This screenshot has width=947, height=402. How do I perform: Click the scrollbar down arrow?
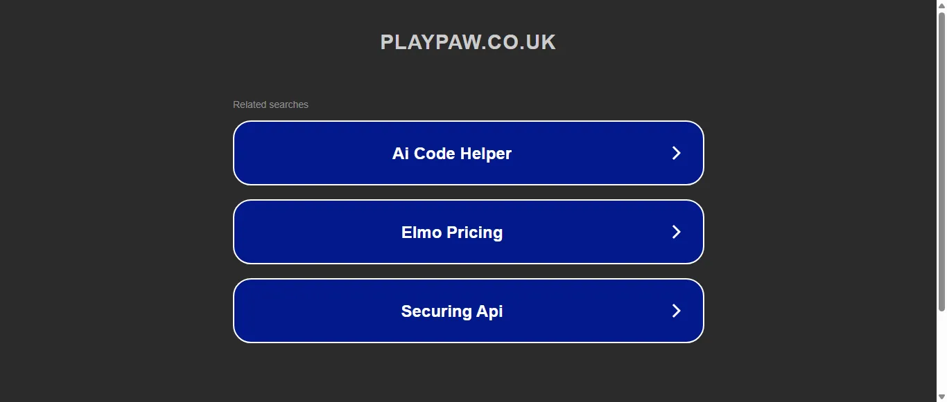pyautogui.click(x=941, y=396)
